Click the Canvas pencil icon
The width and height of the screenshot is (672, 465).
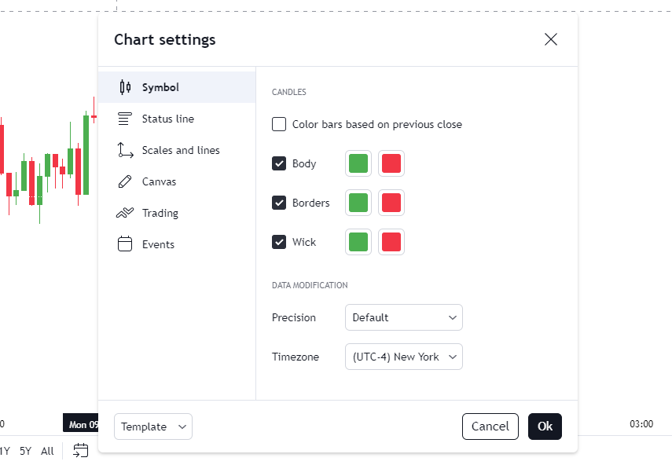pyautogui.click(x=125, y=181)
